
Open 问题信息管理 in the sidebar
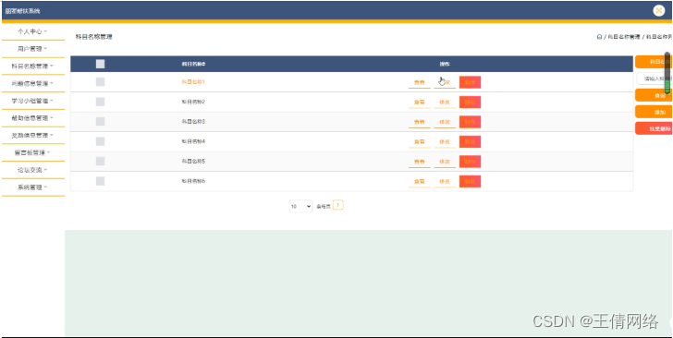click(32, 84)
